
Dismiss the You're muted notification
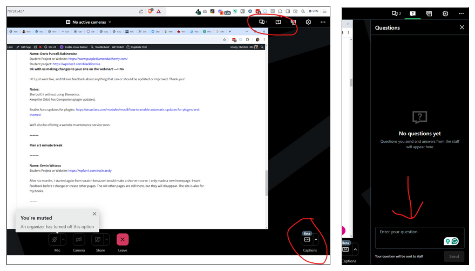click(x=94, y=214)
